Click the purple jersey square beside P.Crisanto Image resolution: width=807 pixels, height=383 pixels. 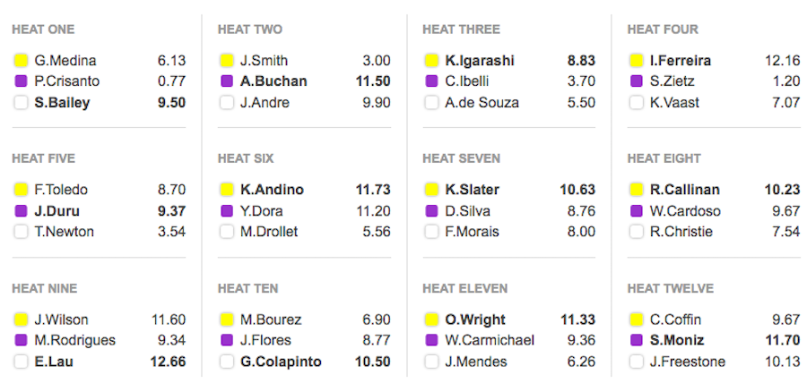tap(21, 81)
